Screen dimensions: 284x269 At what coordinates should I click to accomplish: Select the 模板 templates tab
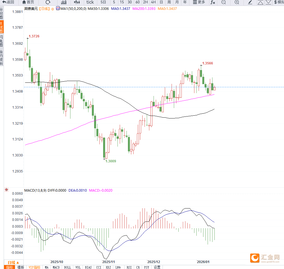coord(21,267)
